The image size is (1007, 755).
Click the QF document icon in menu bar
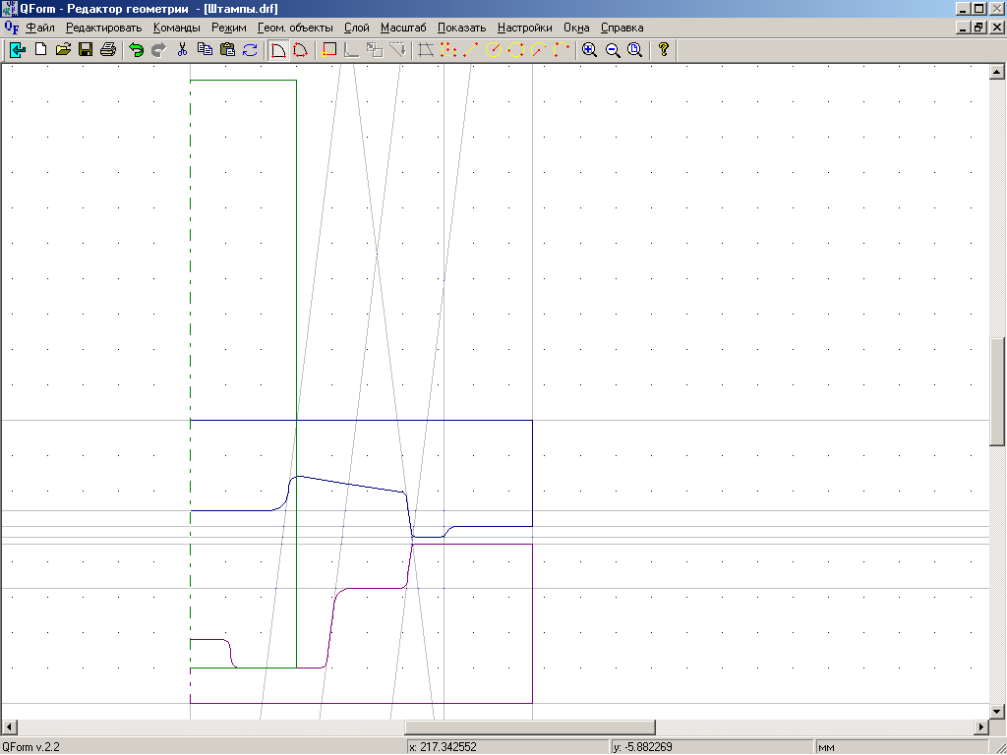click(x=12, y=28)
